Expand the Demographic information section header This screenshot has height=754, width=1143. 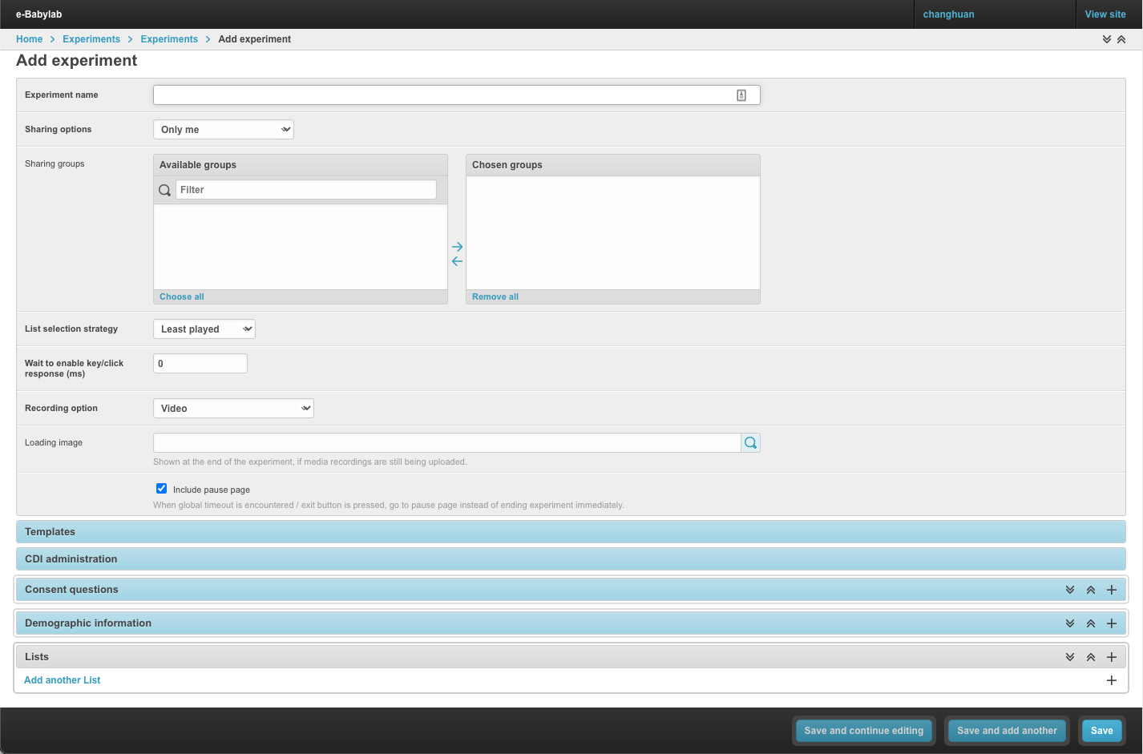[x=571, y=623]
